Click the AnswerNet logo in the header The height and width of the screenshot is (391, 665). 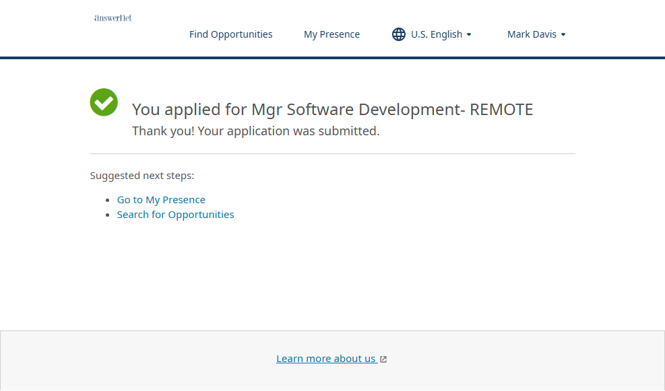click(113, 18)
